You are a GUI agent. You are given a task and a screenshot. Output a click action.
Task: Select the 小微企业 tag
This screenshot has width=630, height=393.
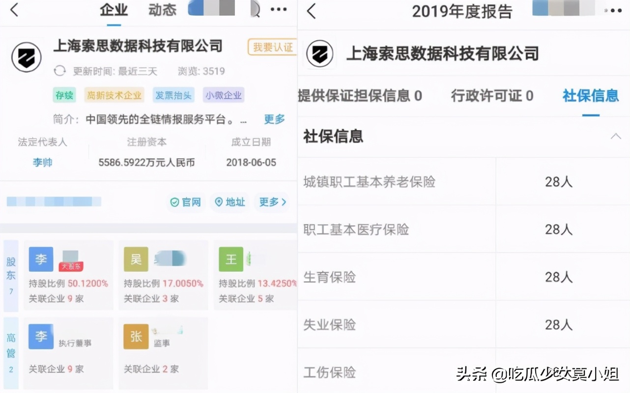(224, 95)
